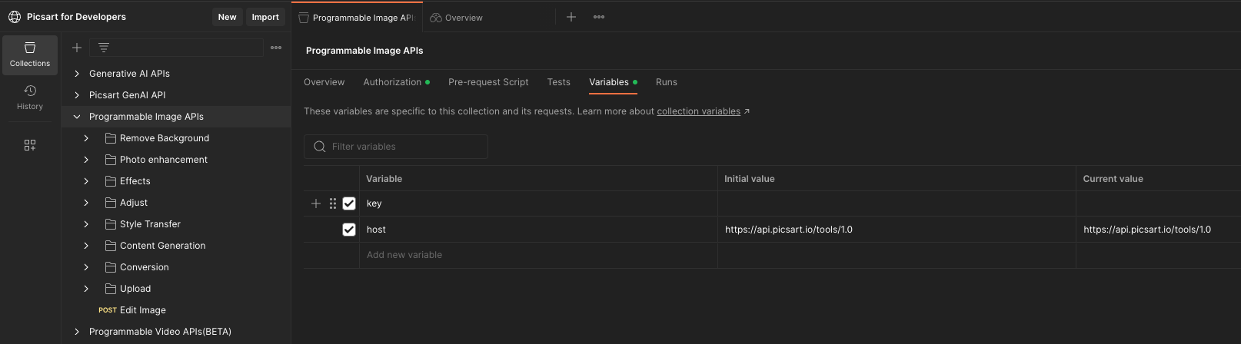Viewport: 1241px width, 344px height.
Task: Open tab bar three-dots options menu
Action: click(x=599, y=17)
